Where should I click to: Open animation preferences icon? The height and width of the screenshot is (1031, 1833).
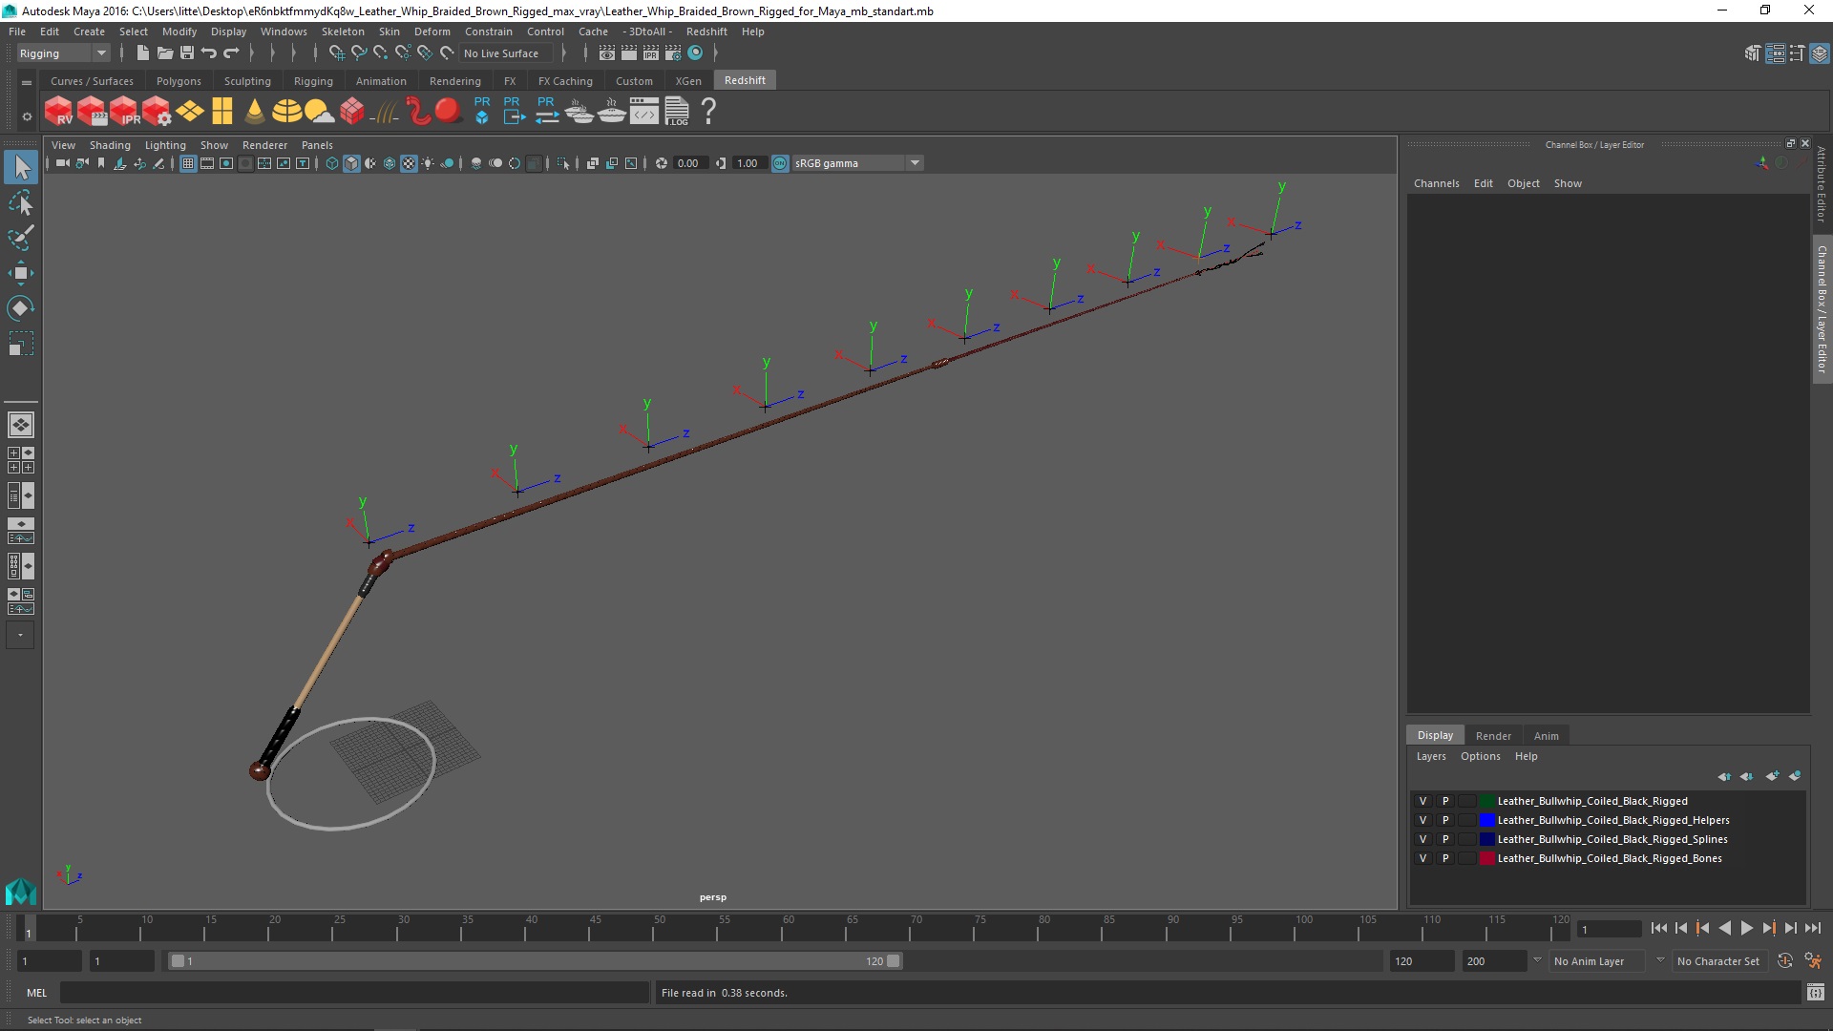tap(1813, 961)
